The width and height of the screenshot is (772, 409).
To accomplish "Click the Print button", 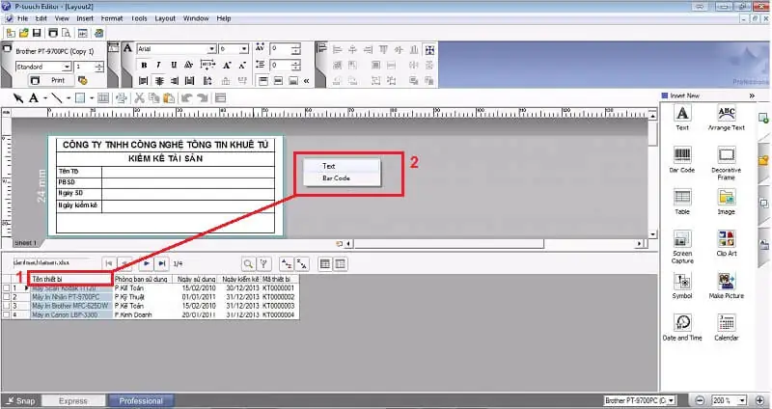I will [x=51, y=80].
